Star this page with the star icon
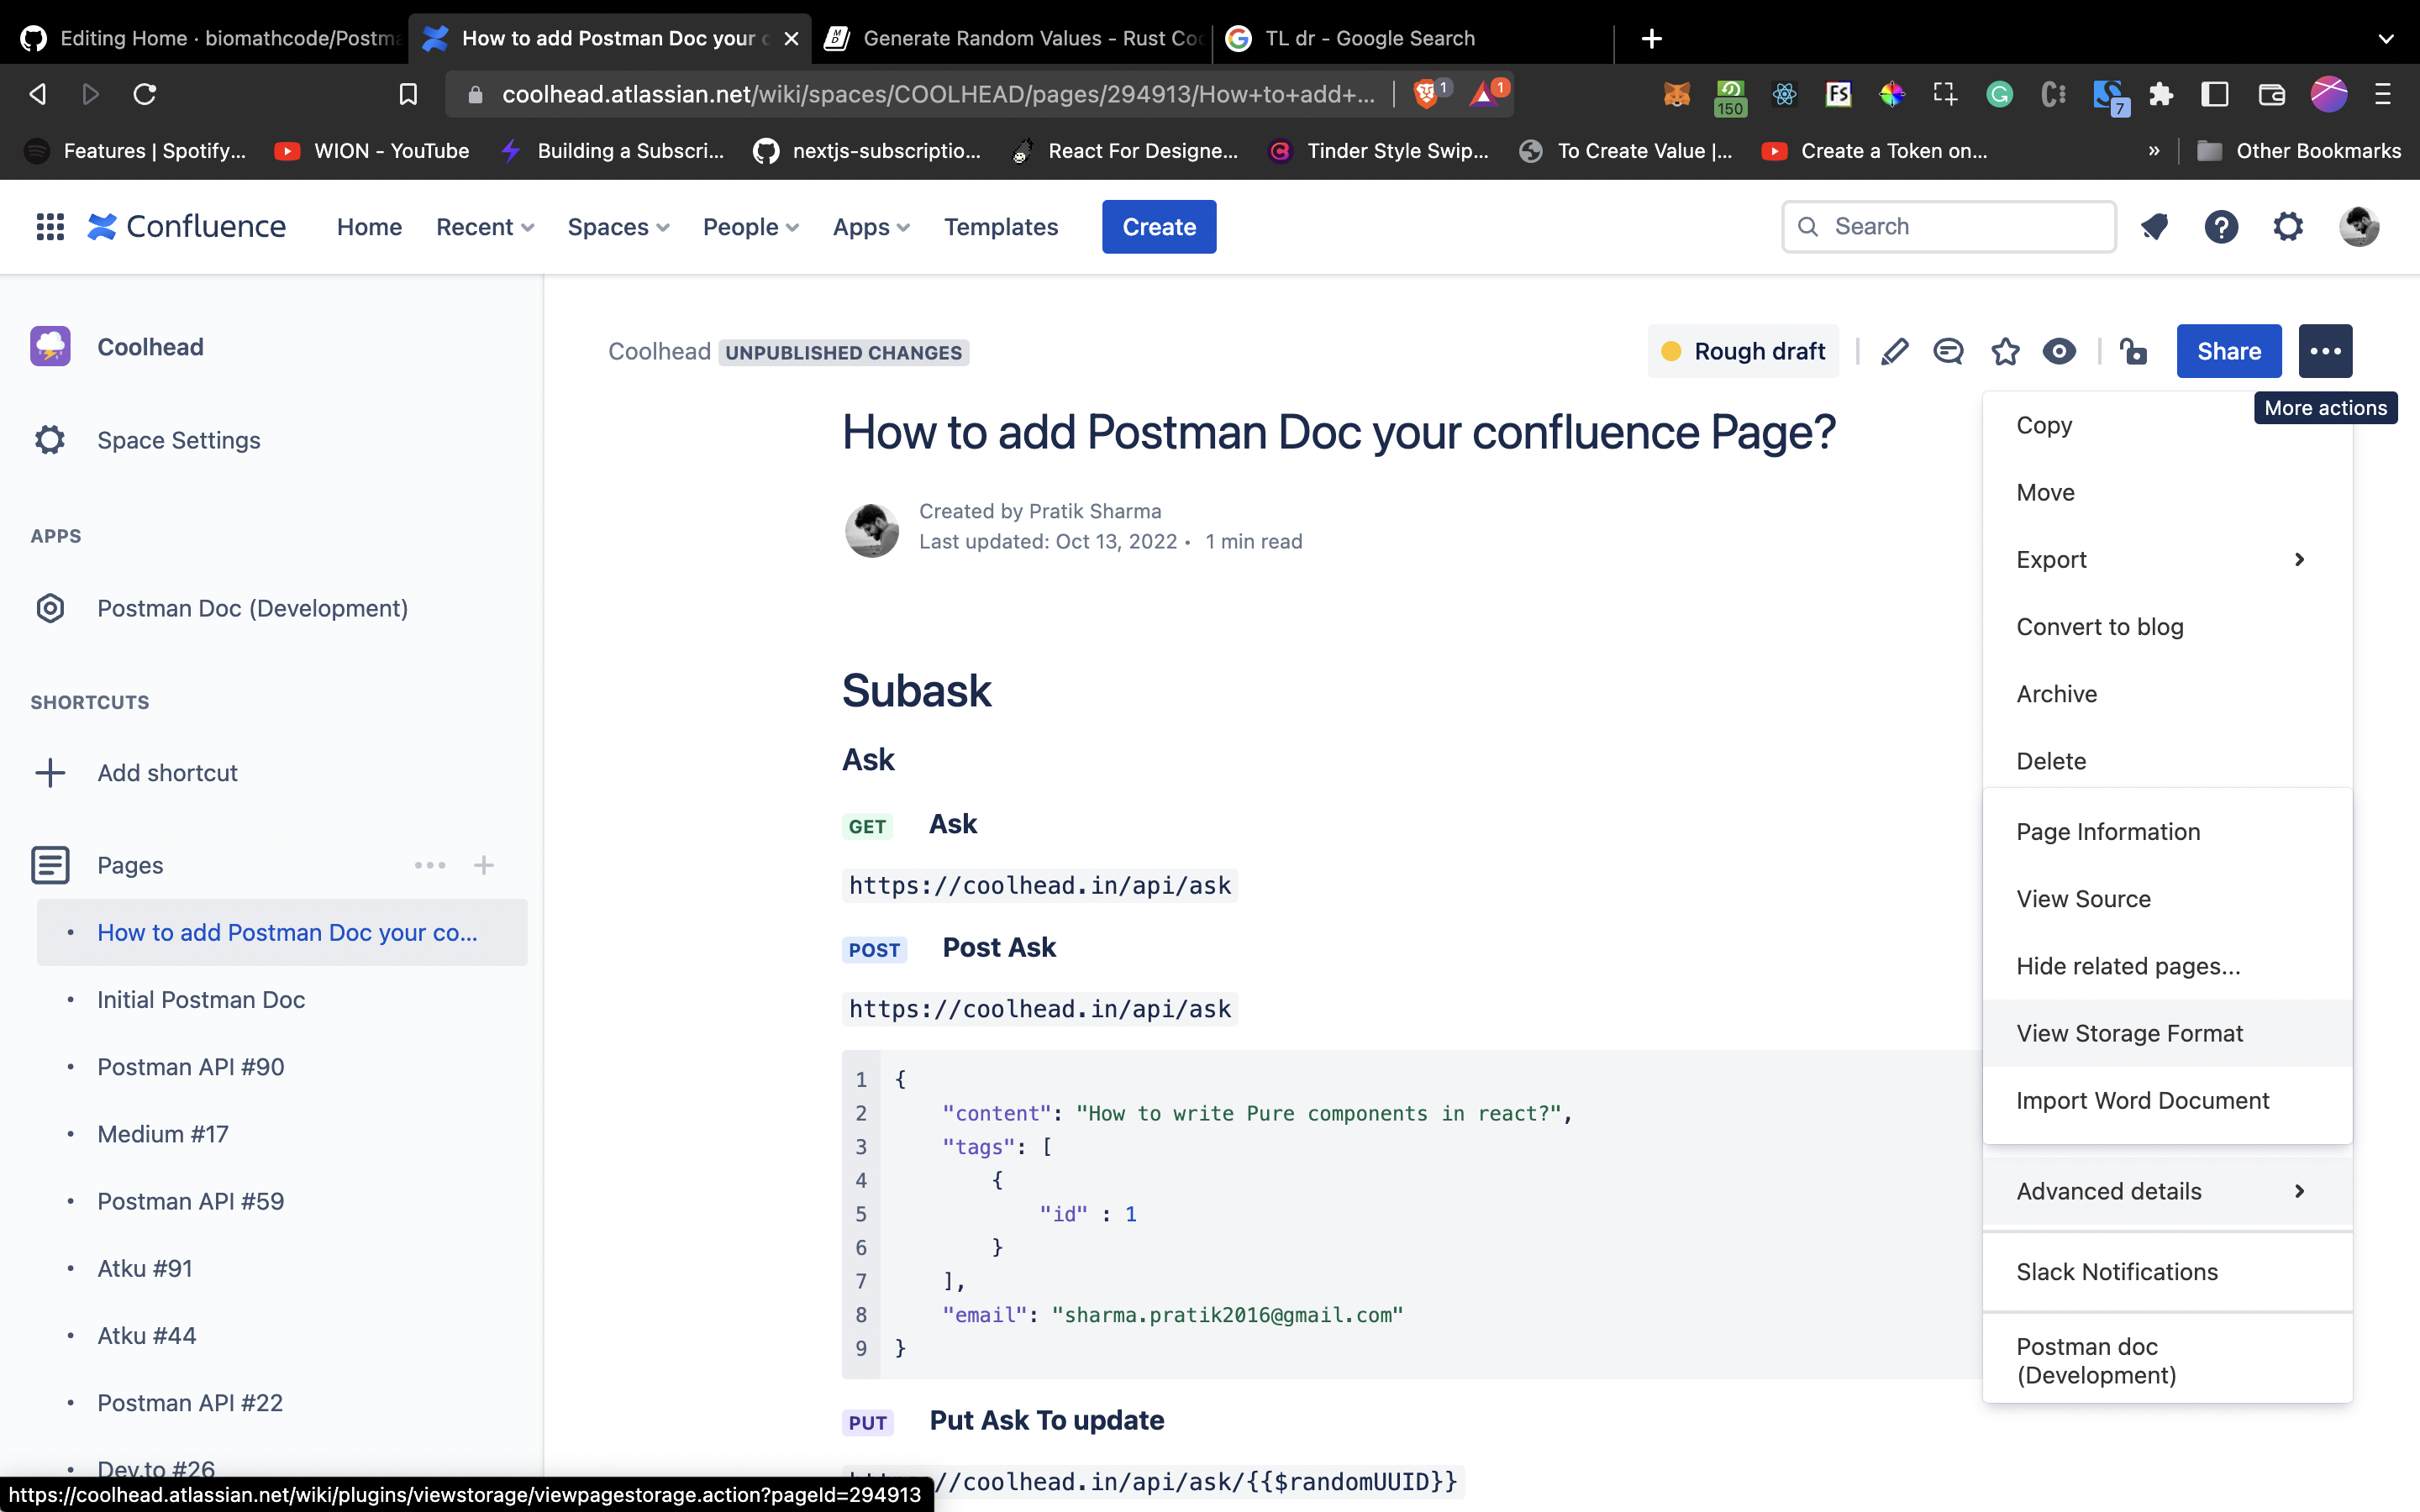 [x=2005, y=351]
